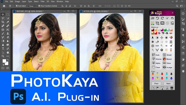Image resolution: width=186 pixels, height=105 pixels.
Task: Swap foreground and background colors
Action: pos(8,60)
